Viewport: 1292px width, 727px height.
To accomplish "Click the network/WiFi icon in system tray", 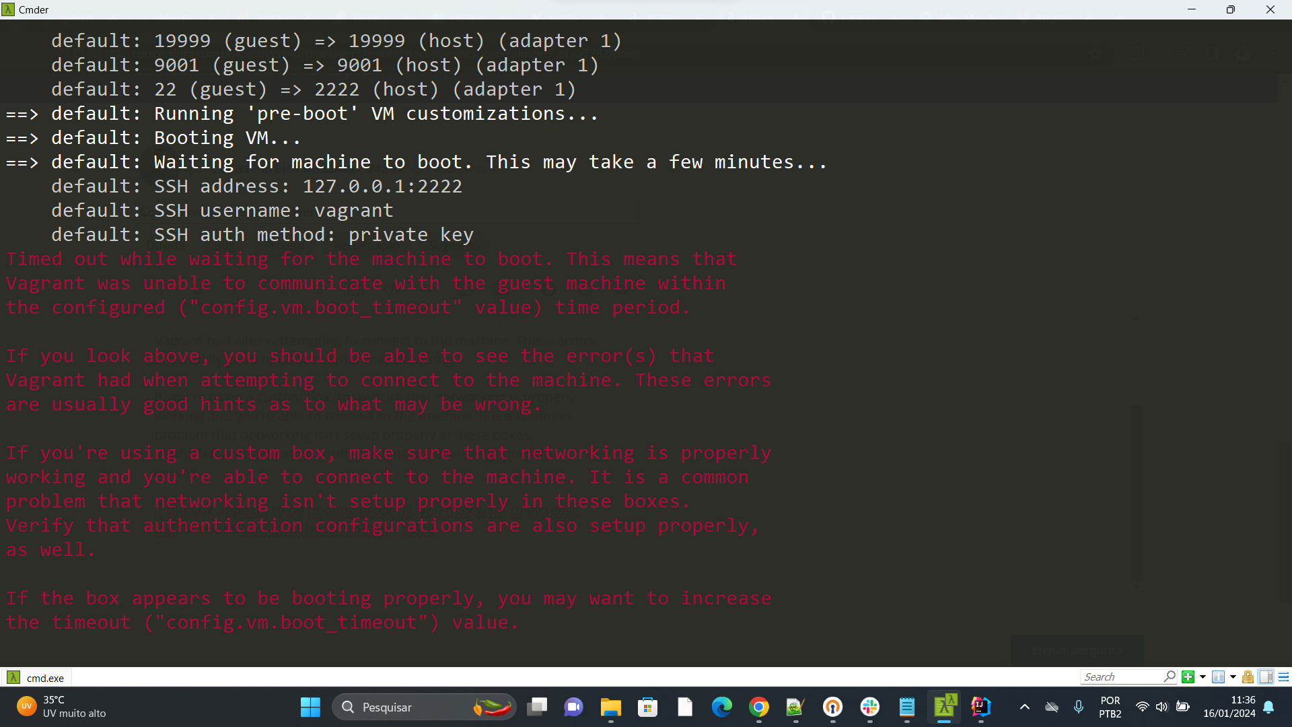I will pos(1142,707).
